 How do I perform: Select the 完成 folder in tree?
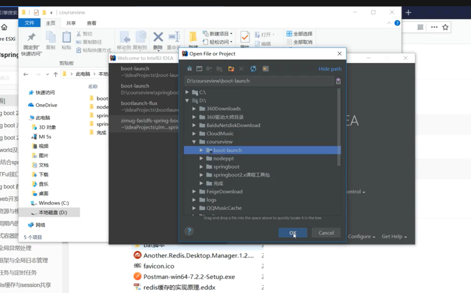262,183
